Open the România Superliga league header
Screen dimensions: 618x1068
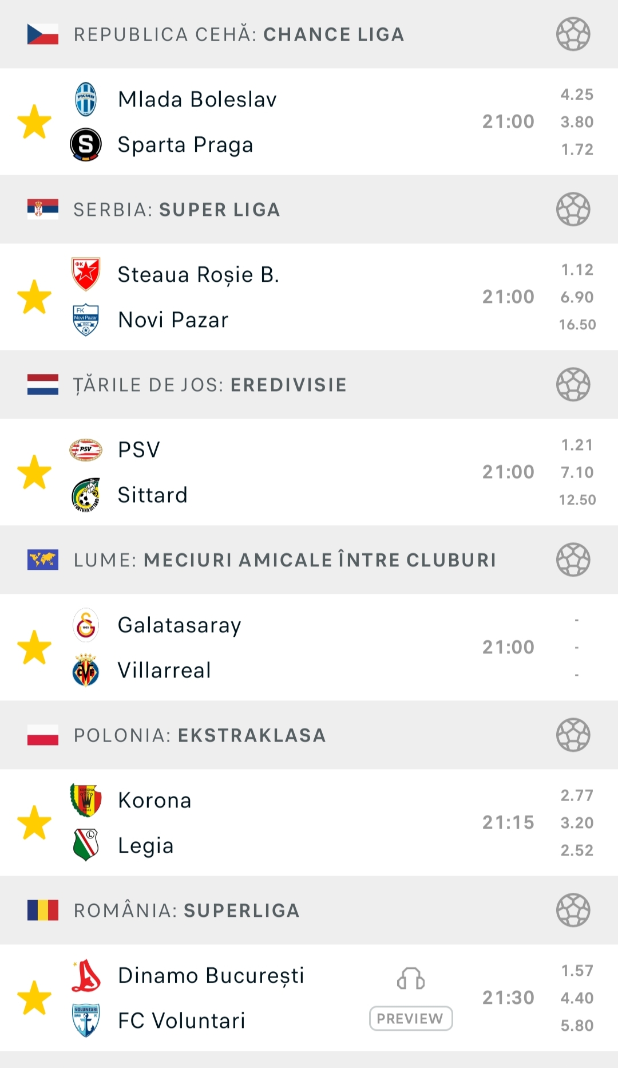[309, 911]
